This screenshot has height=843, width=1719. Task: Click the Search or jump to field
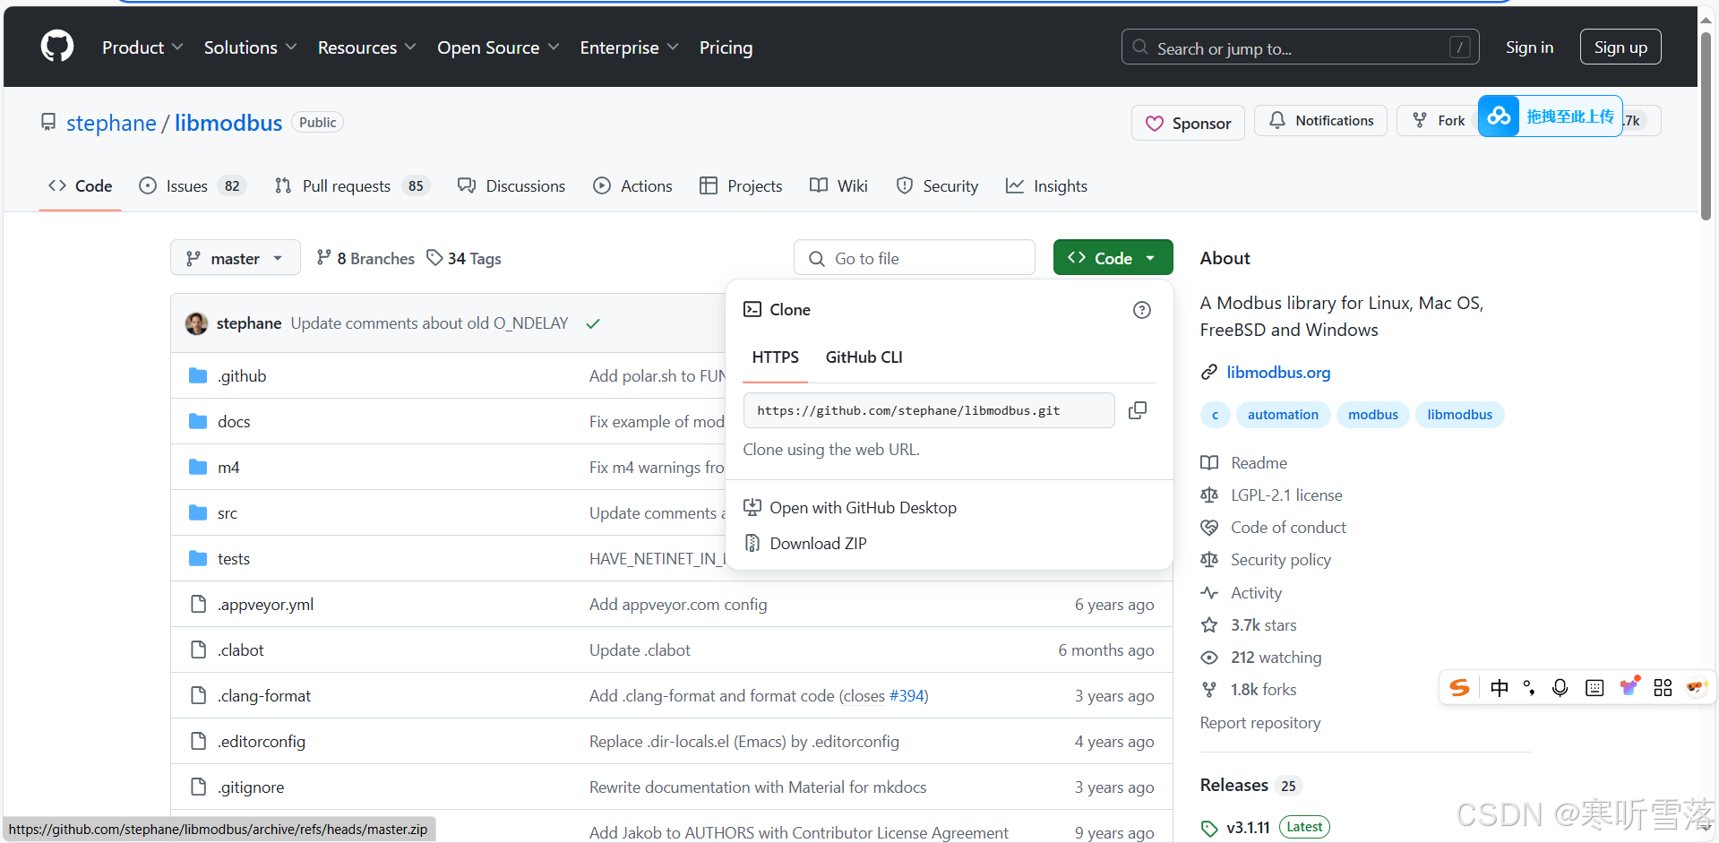(x=1300, y=47)
